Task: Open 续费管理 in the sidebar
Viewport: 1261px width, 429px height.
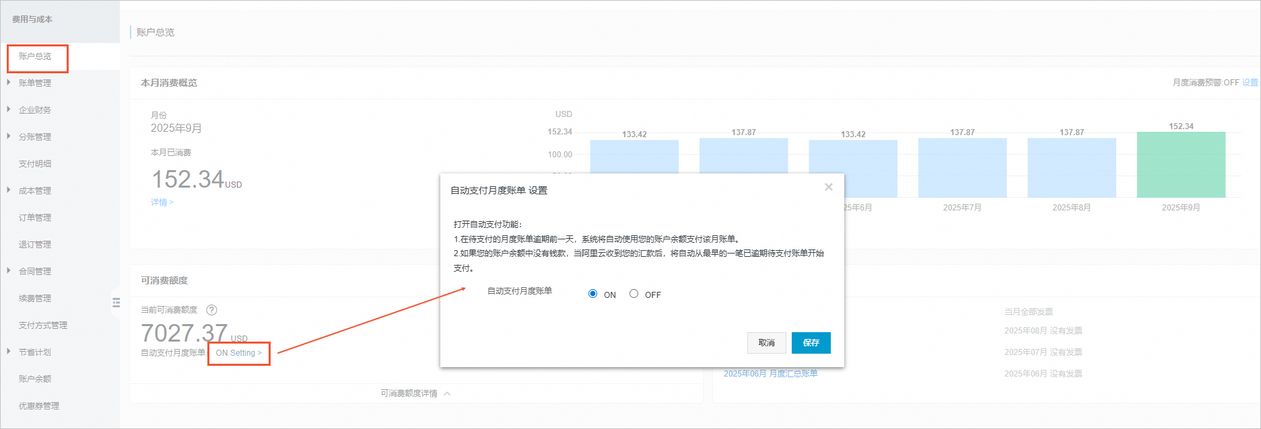Action: pos(35,299)
